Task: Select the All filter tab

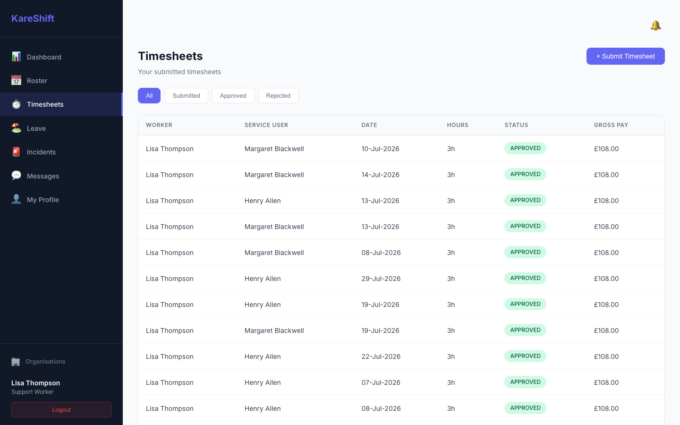Action: pos(149,95)
